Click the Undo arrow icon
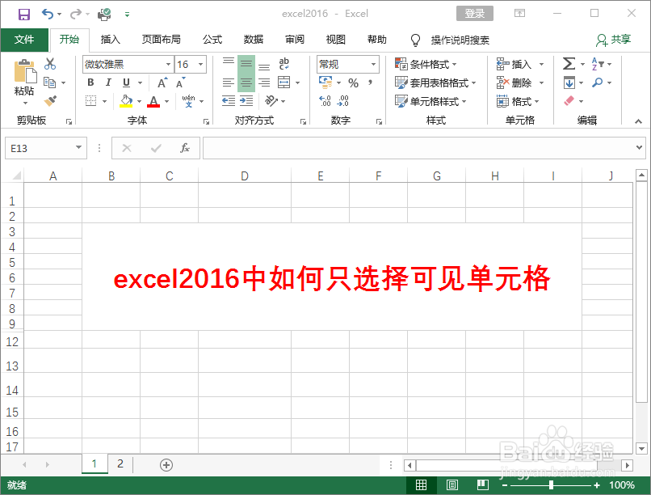651x495 pixels. (48, 14)
